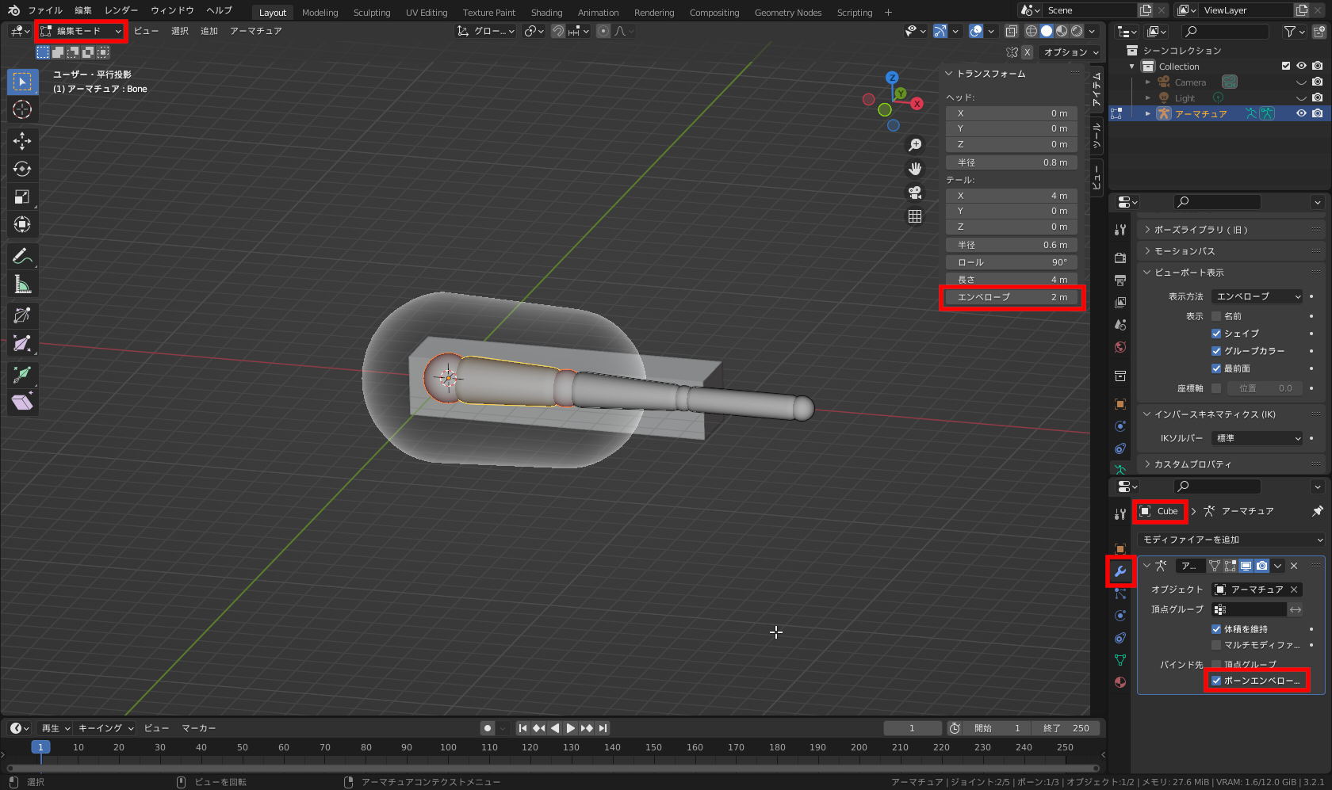Image resolution: width=1332 pixels, height=790 pixels.
Task: Expand the モーションパス panel
Action: click(1185, 251)
